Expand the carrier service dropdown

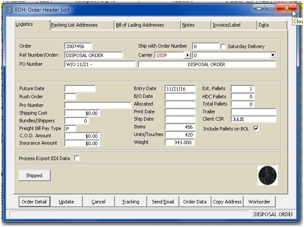click(273, 55)
